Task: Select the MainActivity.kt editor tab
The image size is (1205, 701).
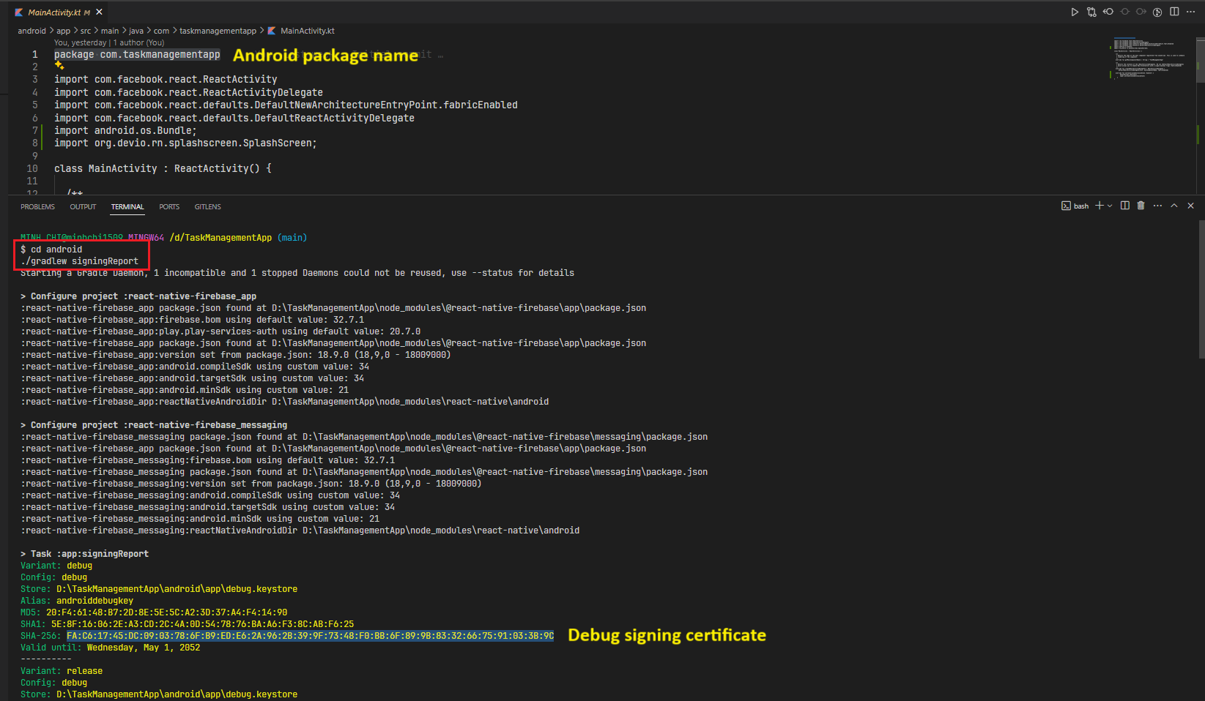Action: (x=59, y=12)
